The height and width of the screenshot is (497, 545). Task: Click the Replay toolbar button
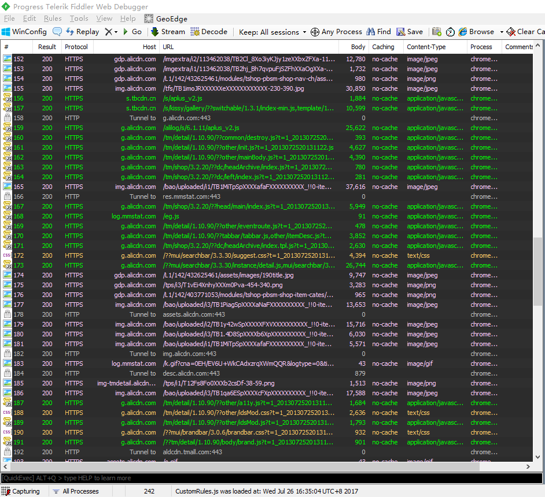tap(82, 32)
